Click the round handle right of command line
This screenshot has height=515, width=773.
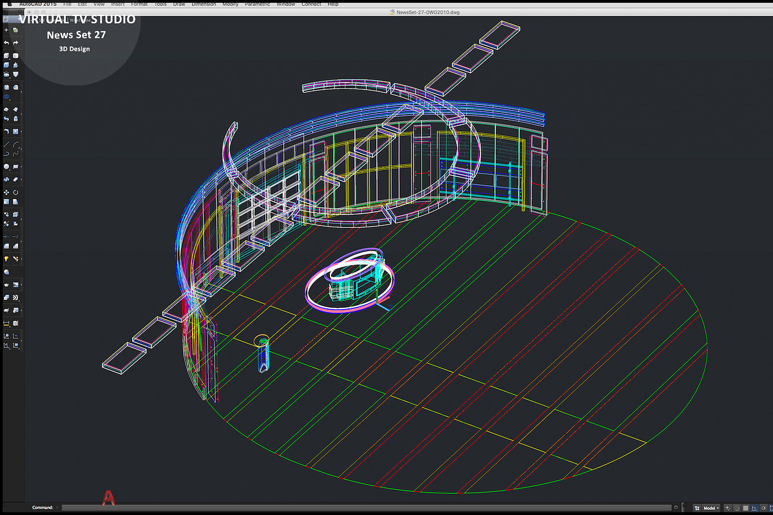676,507
